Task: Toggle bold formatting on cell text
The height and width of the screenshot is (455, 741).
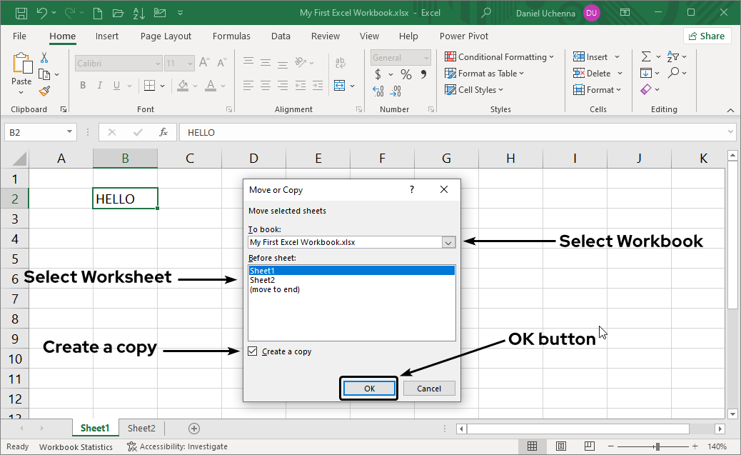Action: 83,85
